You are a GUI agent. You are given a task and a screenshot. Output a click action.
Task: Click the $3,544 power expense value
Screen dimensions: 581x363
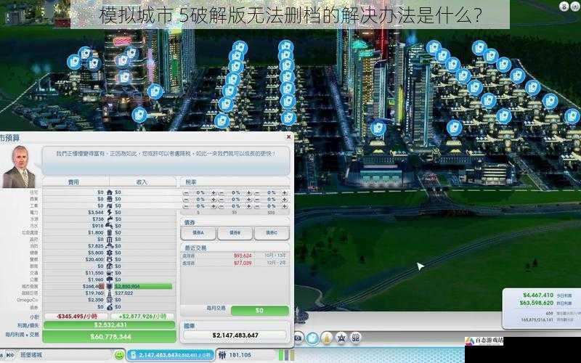(x=96, y=212)
